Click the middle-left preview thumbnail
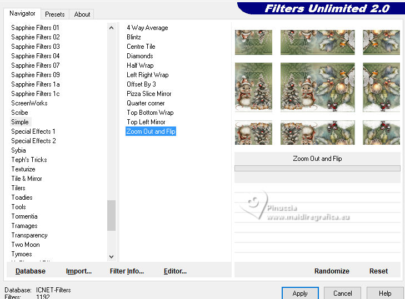This screenshot has height=299, width=405. pyautogui.click(x=253, y=87)
